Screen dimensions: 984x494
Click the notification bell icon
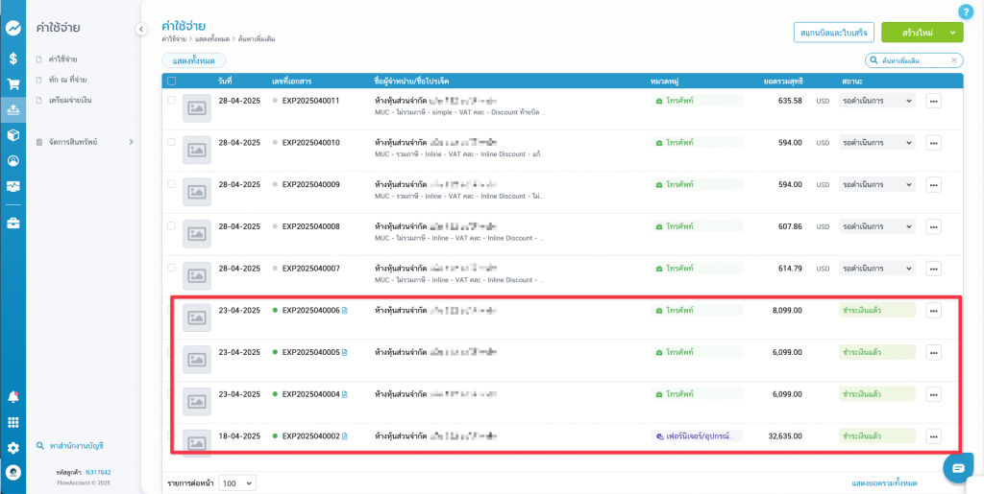click(13, 396)
